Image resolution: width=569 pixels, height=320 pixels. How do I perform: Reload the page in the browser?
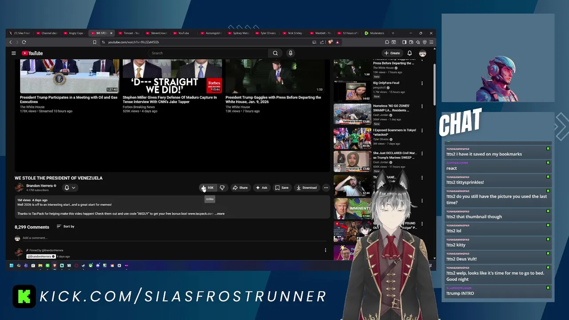24,42
